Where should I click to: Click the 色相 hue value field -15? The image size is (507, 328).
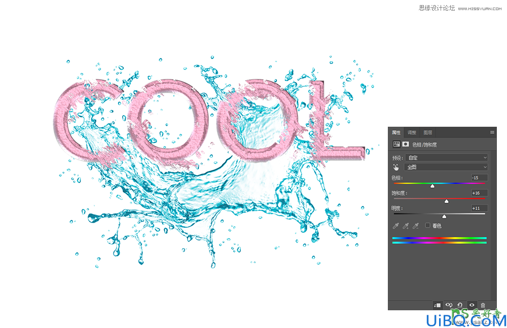point(479,177)
